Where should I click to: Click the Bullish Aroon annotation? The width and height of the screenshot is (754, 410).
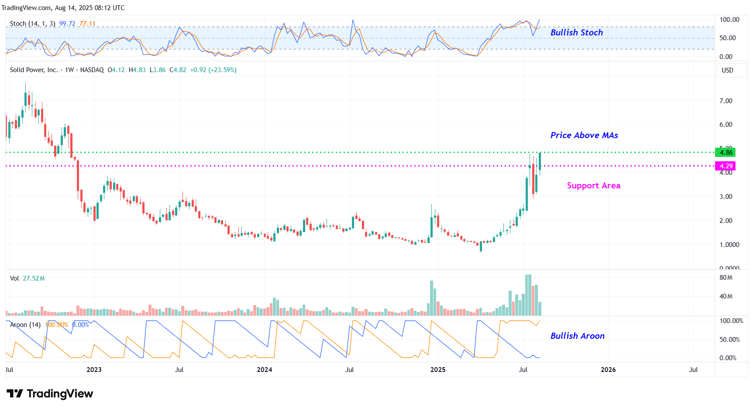point(577,336)
